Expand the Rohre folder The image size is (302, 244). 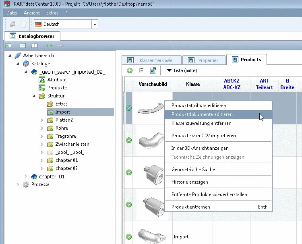(42, 128)
